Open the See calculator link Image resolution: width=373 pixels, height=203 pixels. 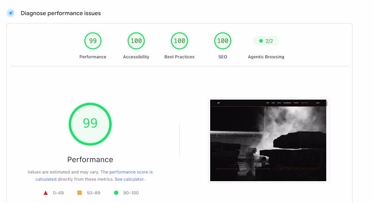tap(130, 179)
